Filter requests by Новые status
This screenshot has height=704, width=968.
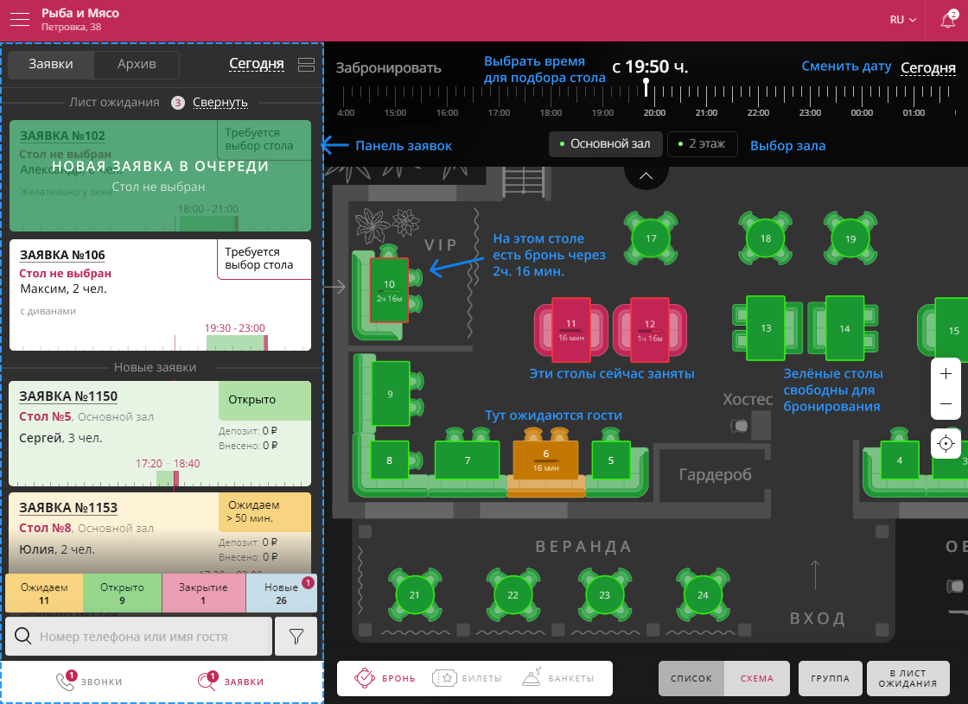coord(282,593)
